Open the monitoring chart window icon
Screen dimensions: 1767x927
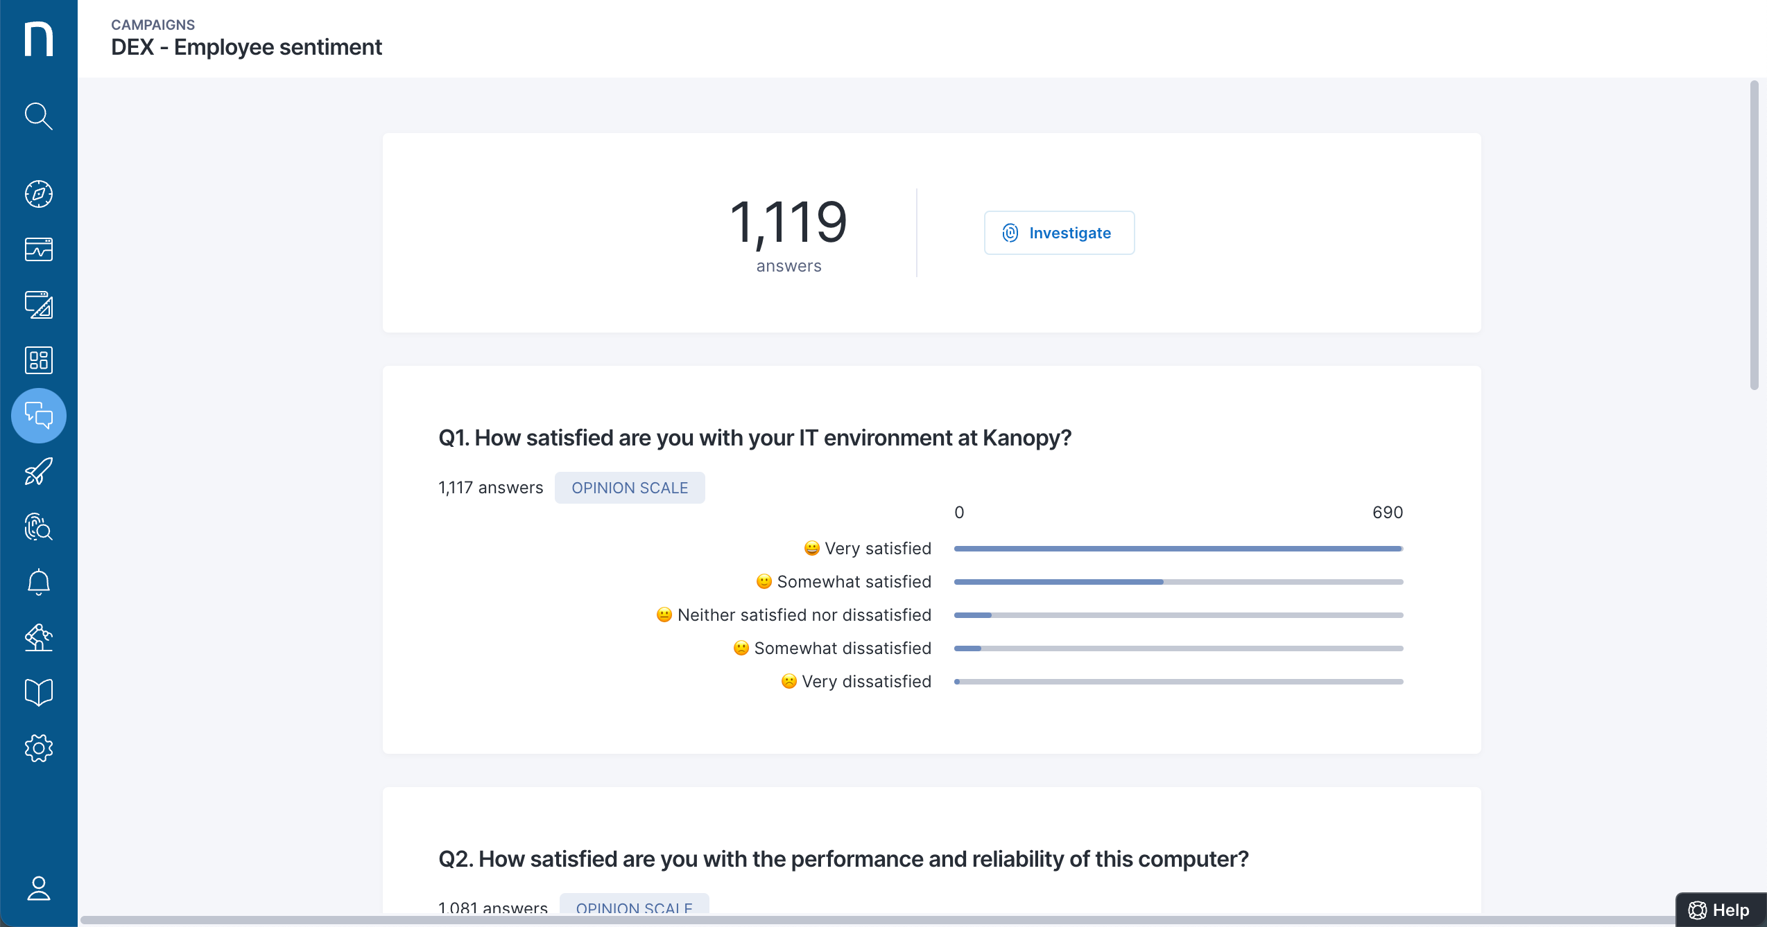(39, 249)
